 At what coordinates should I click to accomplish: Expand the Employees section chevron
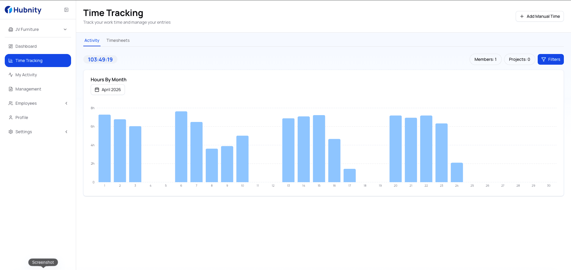(x=66, y=103)
